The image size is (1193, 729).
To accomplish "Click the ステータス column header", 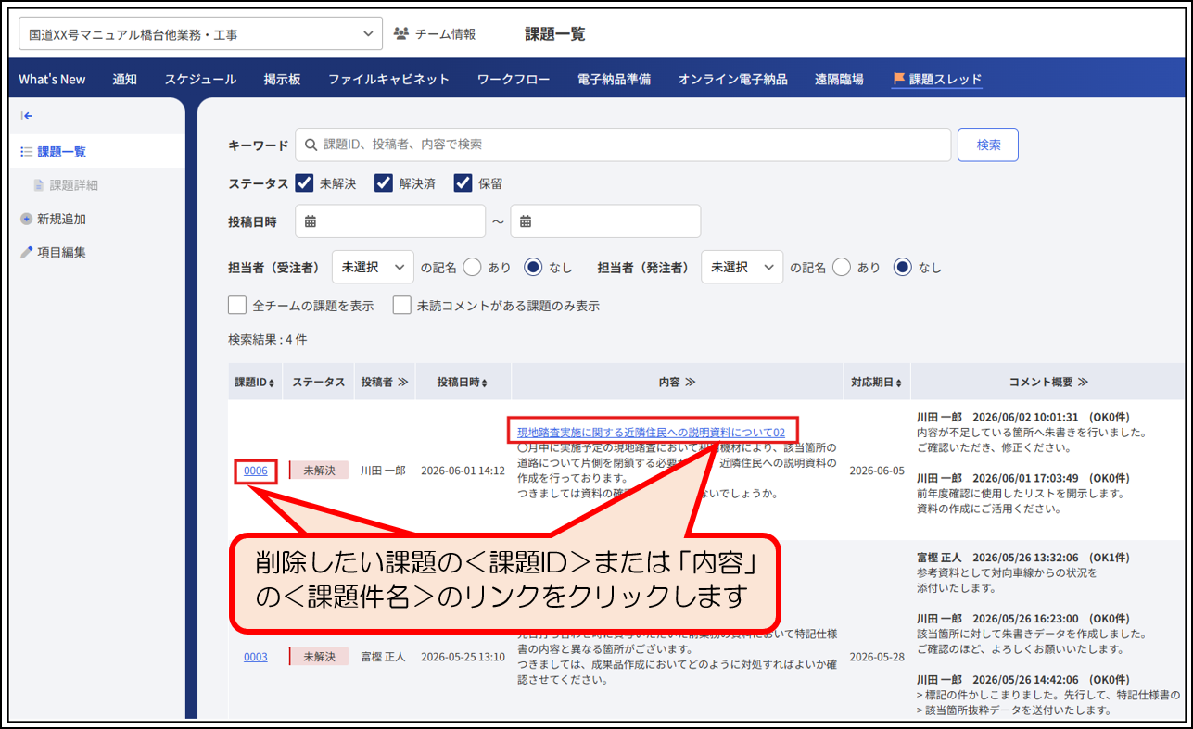I will point(318,382).
